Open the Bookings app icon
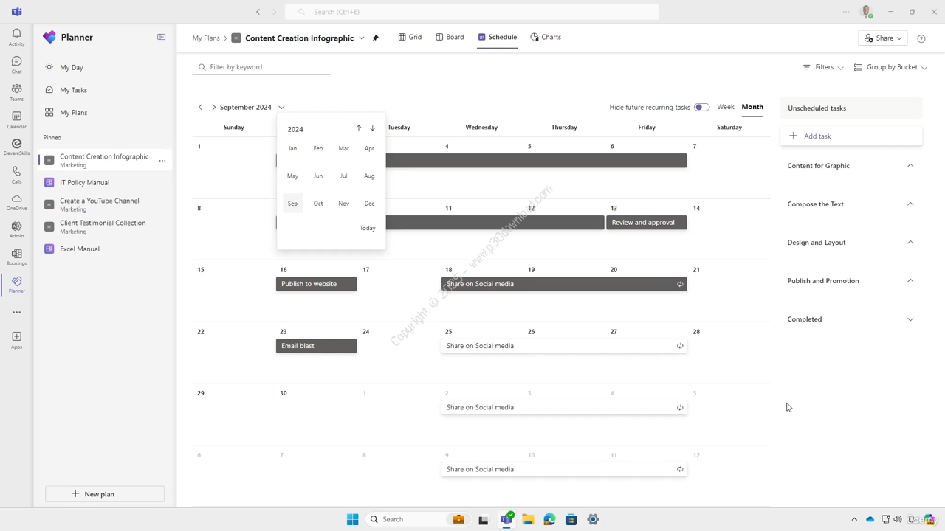The height and width of the screenshot is (531, 945). point(16,256)
